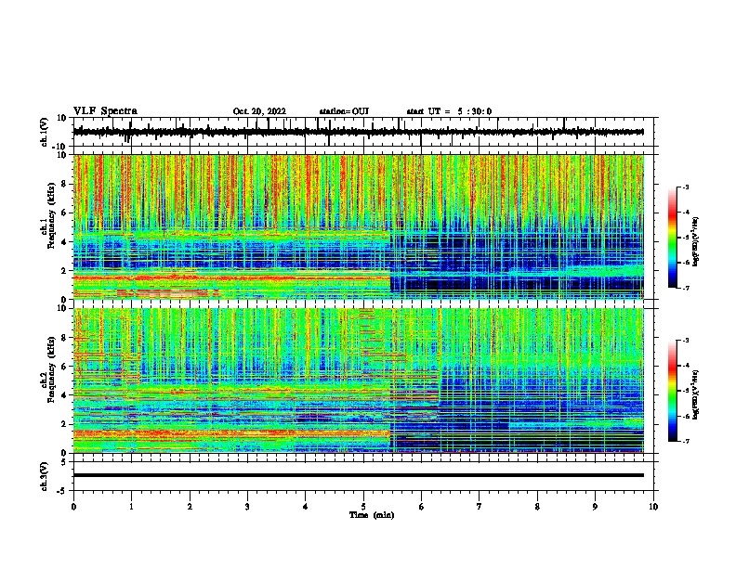The height and width of the screenshot is (568, 736).
Task: Click the "Time (min)" axis label
Action: [x=372, y=515]
